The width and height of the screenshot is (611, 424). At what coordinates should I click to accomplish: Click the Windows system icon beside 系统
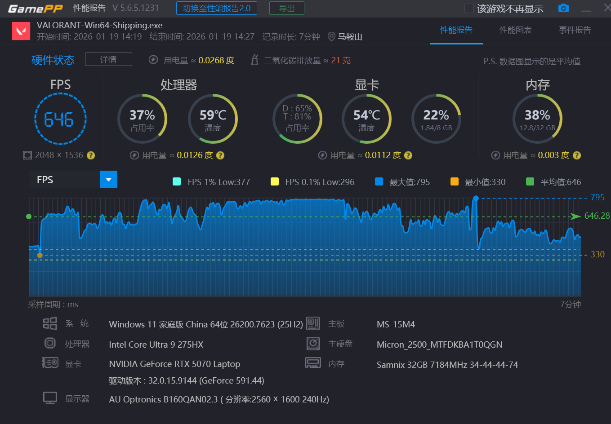click(x=50, y=323)
